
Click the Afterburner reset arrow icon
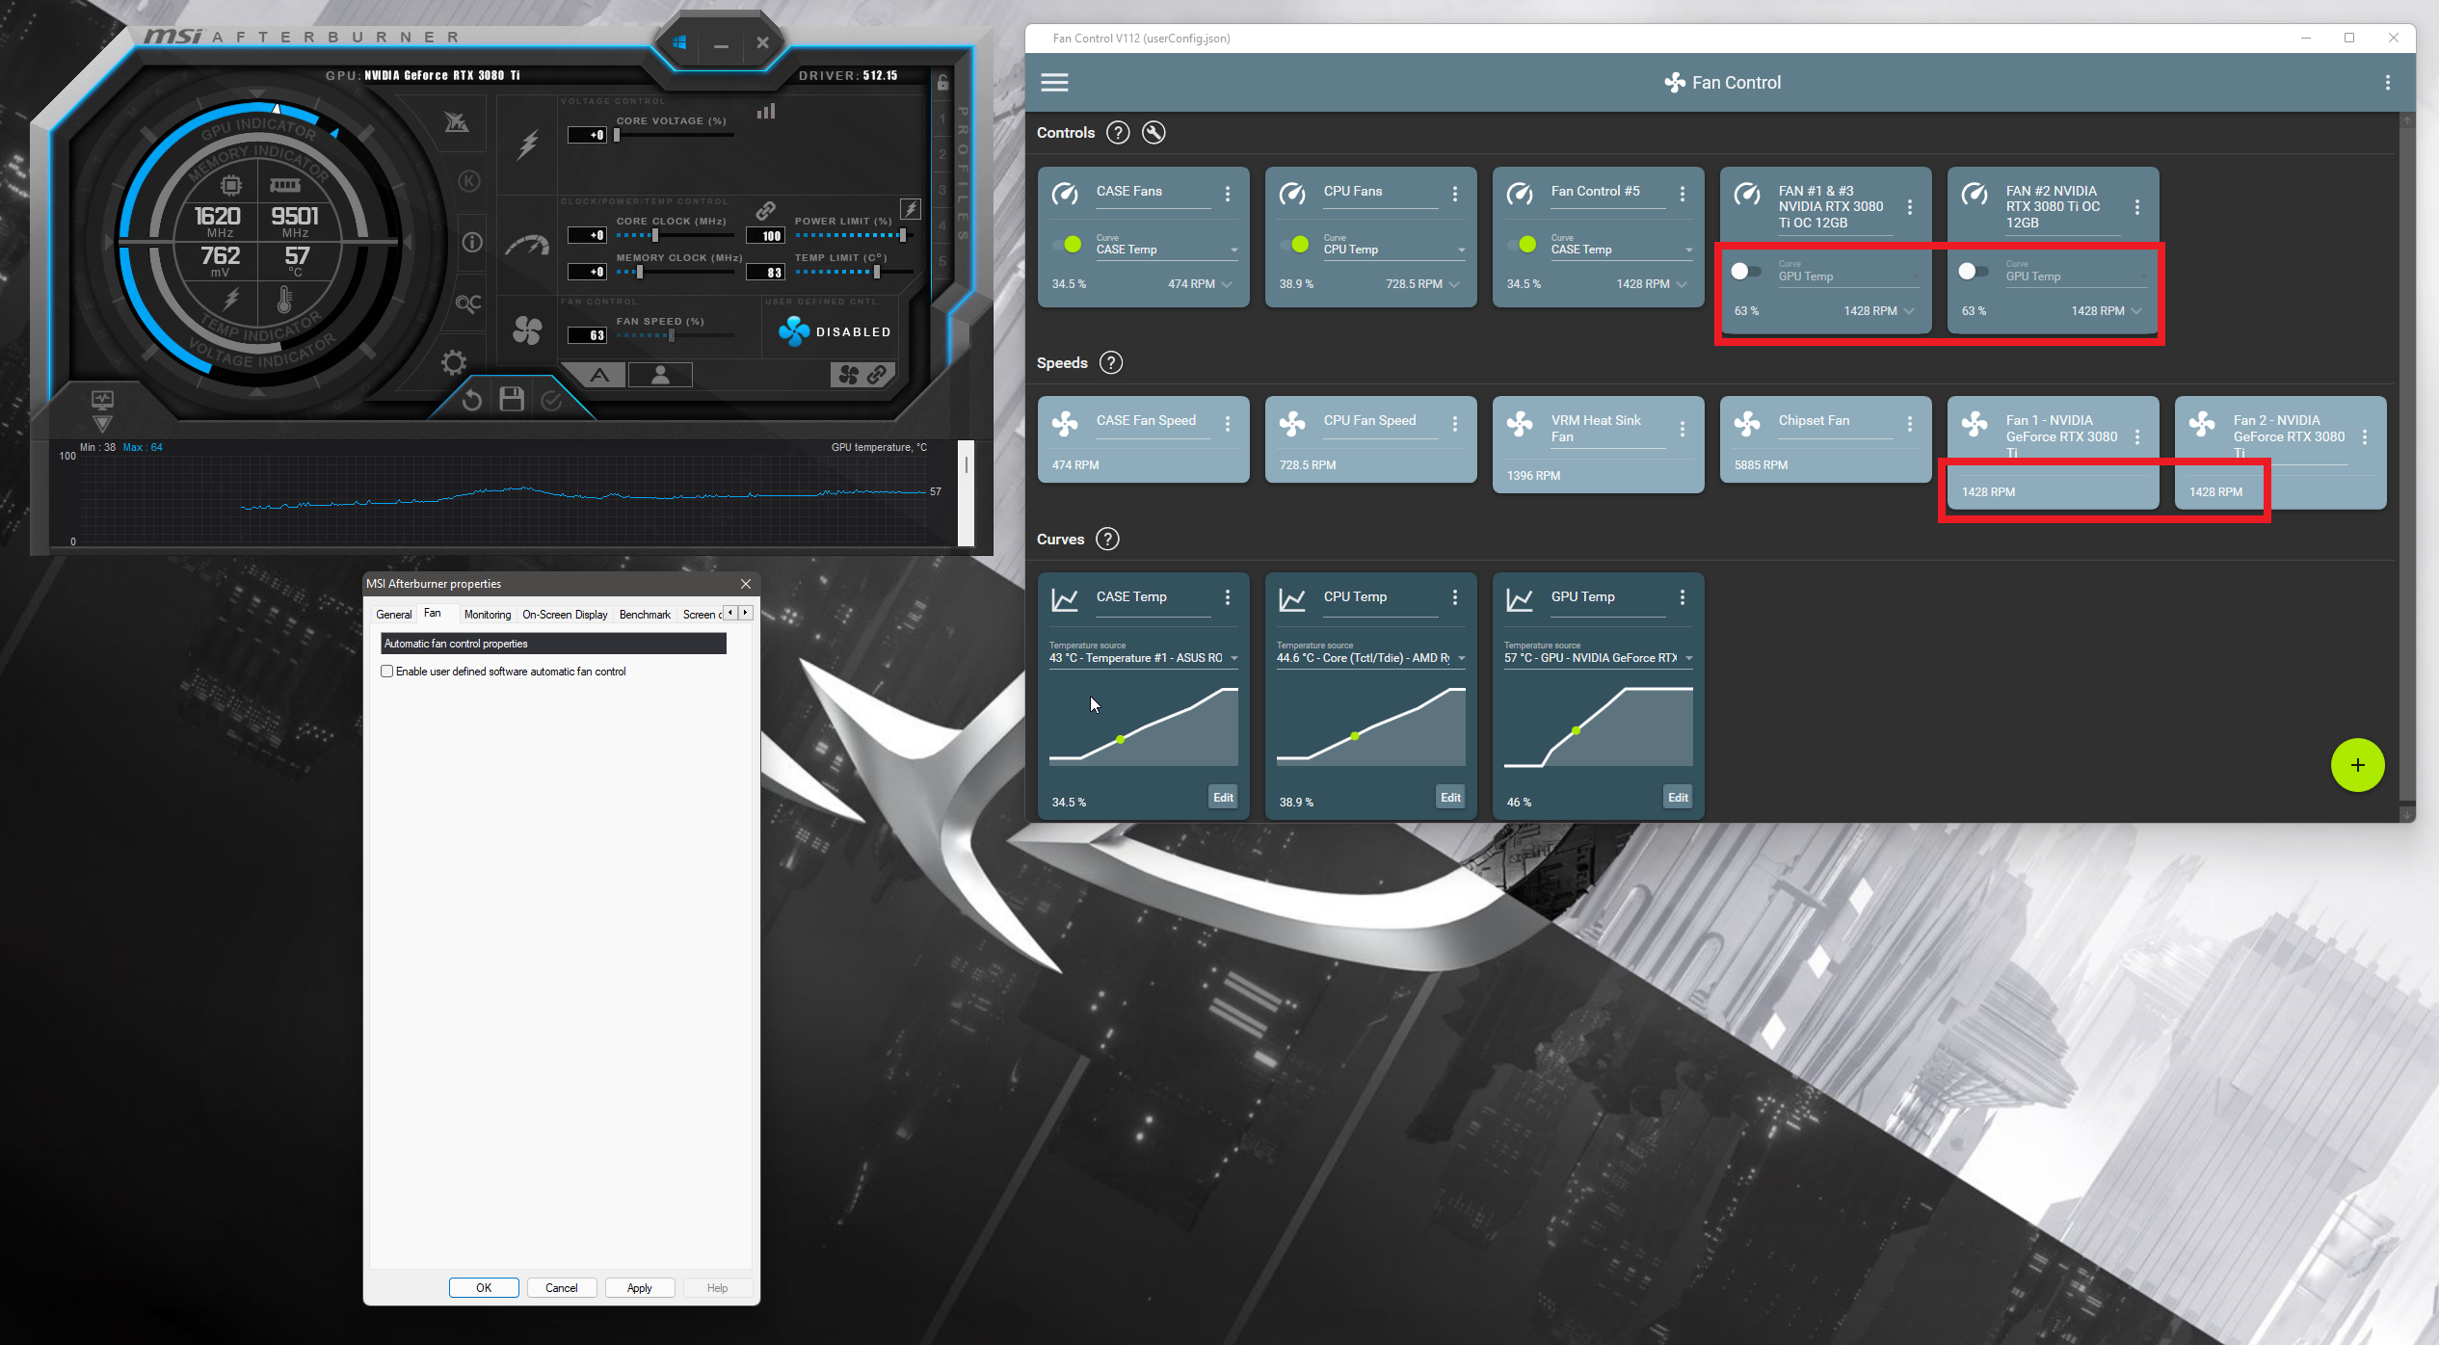(471, 400)
